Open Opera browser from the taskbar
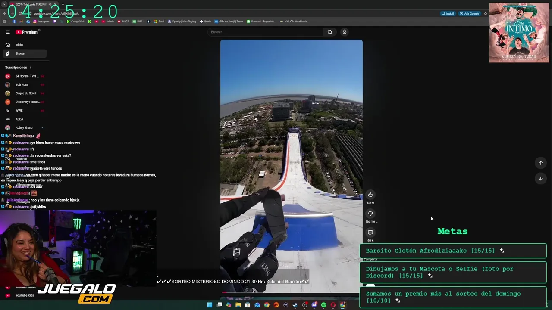Image resolution: width=552 pixels, height=310 pixels. (x=333, y=305)
